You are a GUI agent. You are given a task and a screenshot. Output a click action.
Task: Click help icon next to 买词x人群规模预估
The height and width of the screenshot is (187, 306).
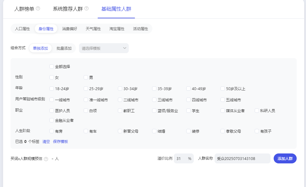pos(46,159)
